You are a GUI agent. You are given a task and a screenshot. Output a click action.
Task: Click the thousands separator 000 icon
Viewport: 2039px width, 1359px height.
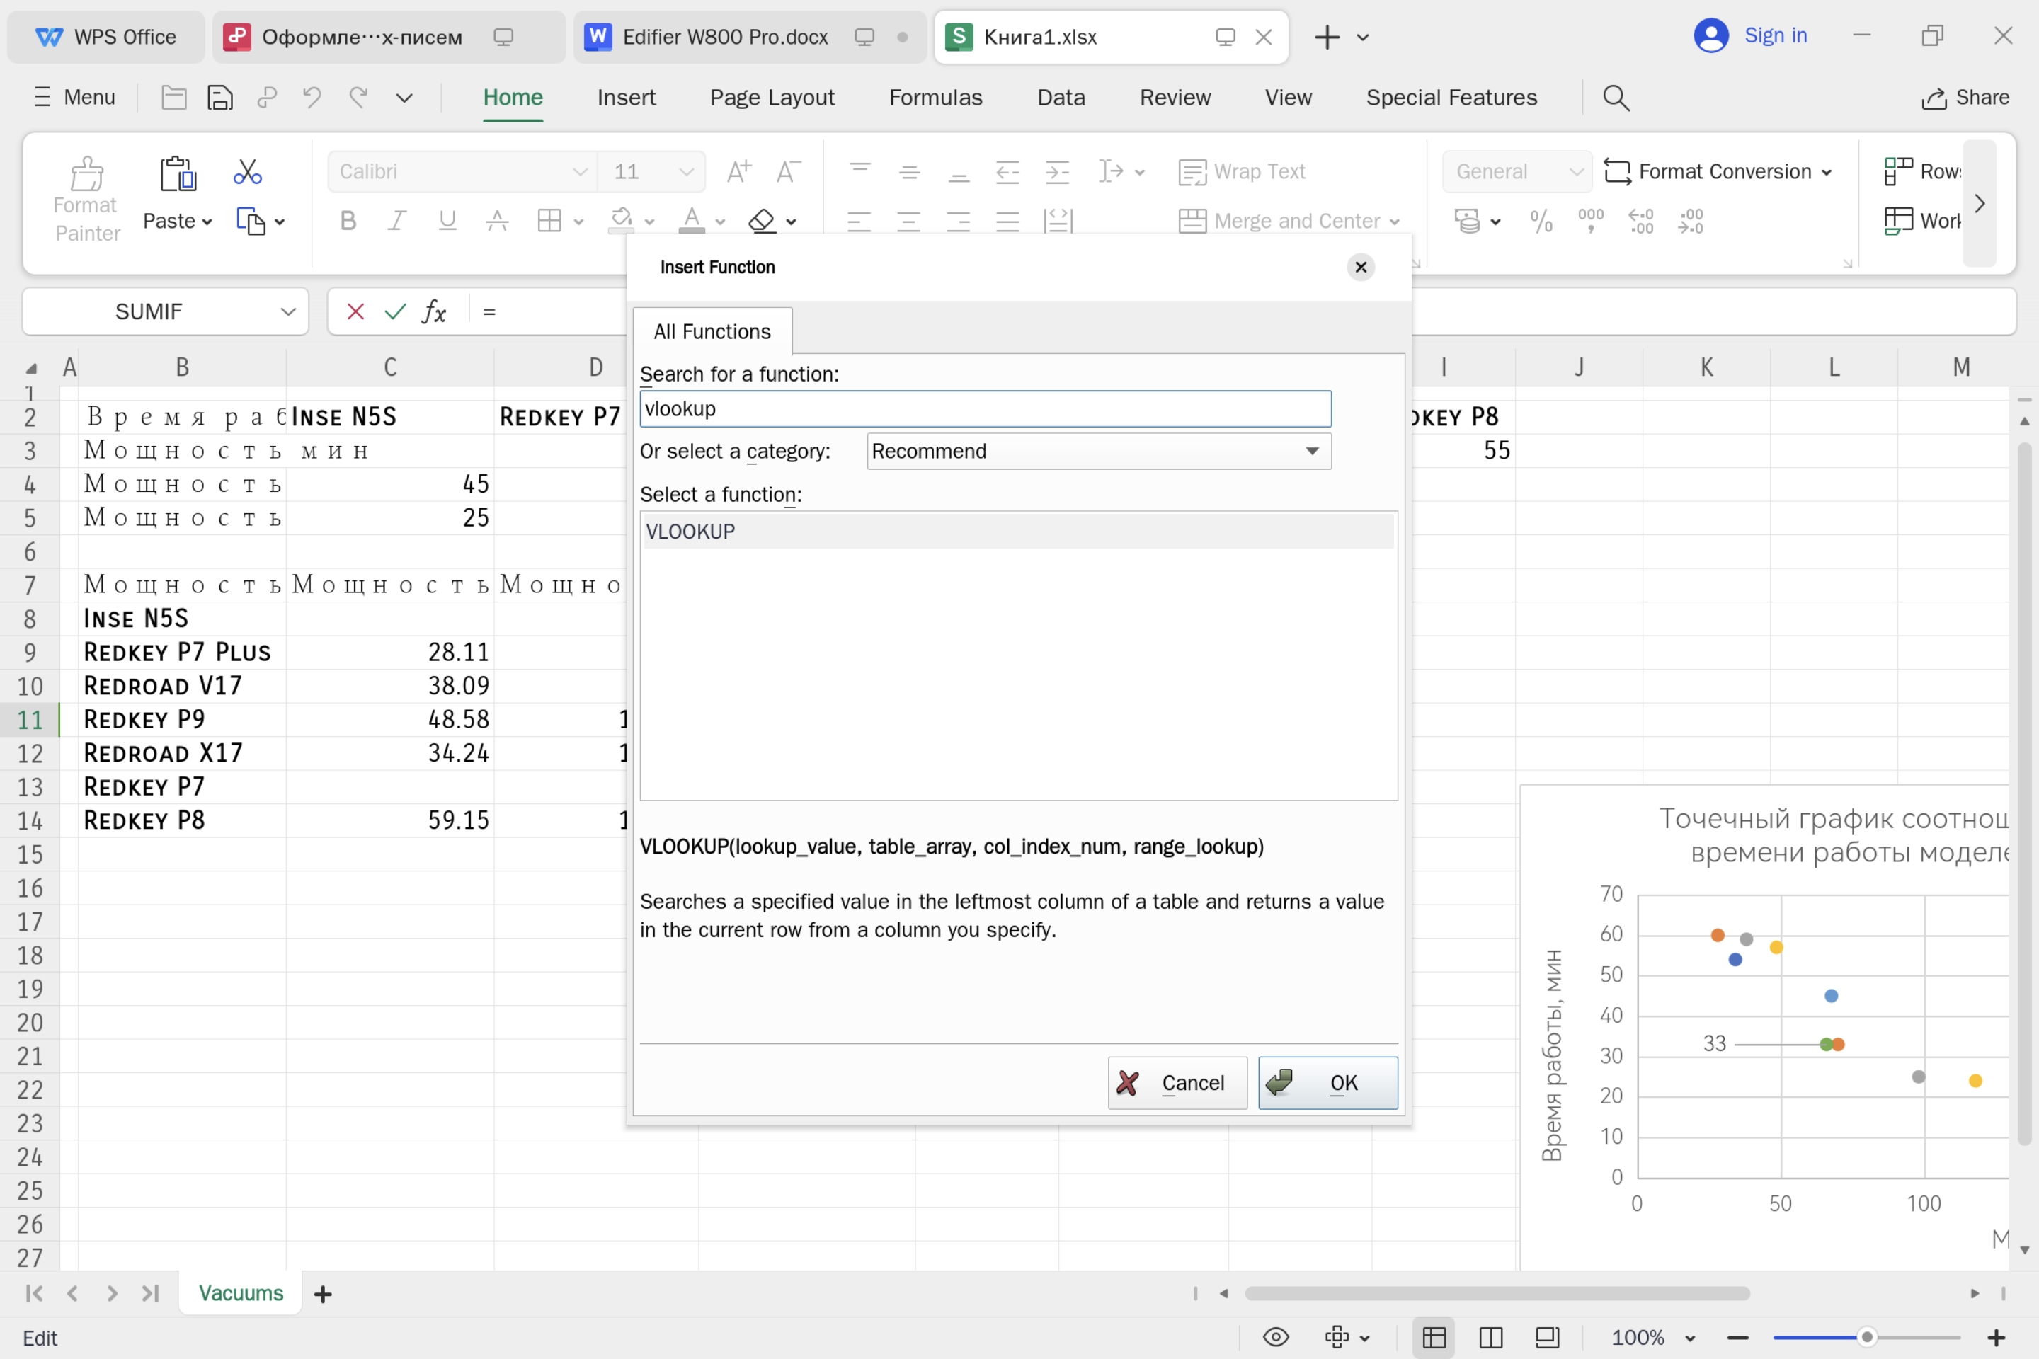1591,220
